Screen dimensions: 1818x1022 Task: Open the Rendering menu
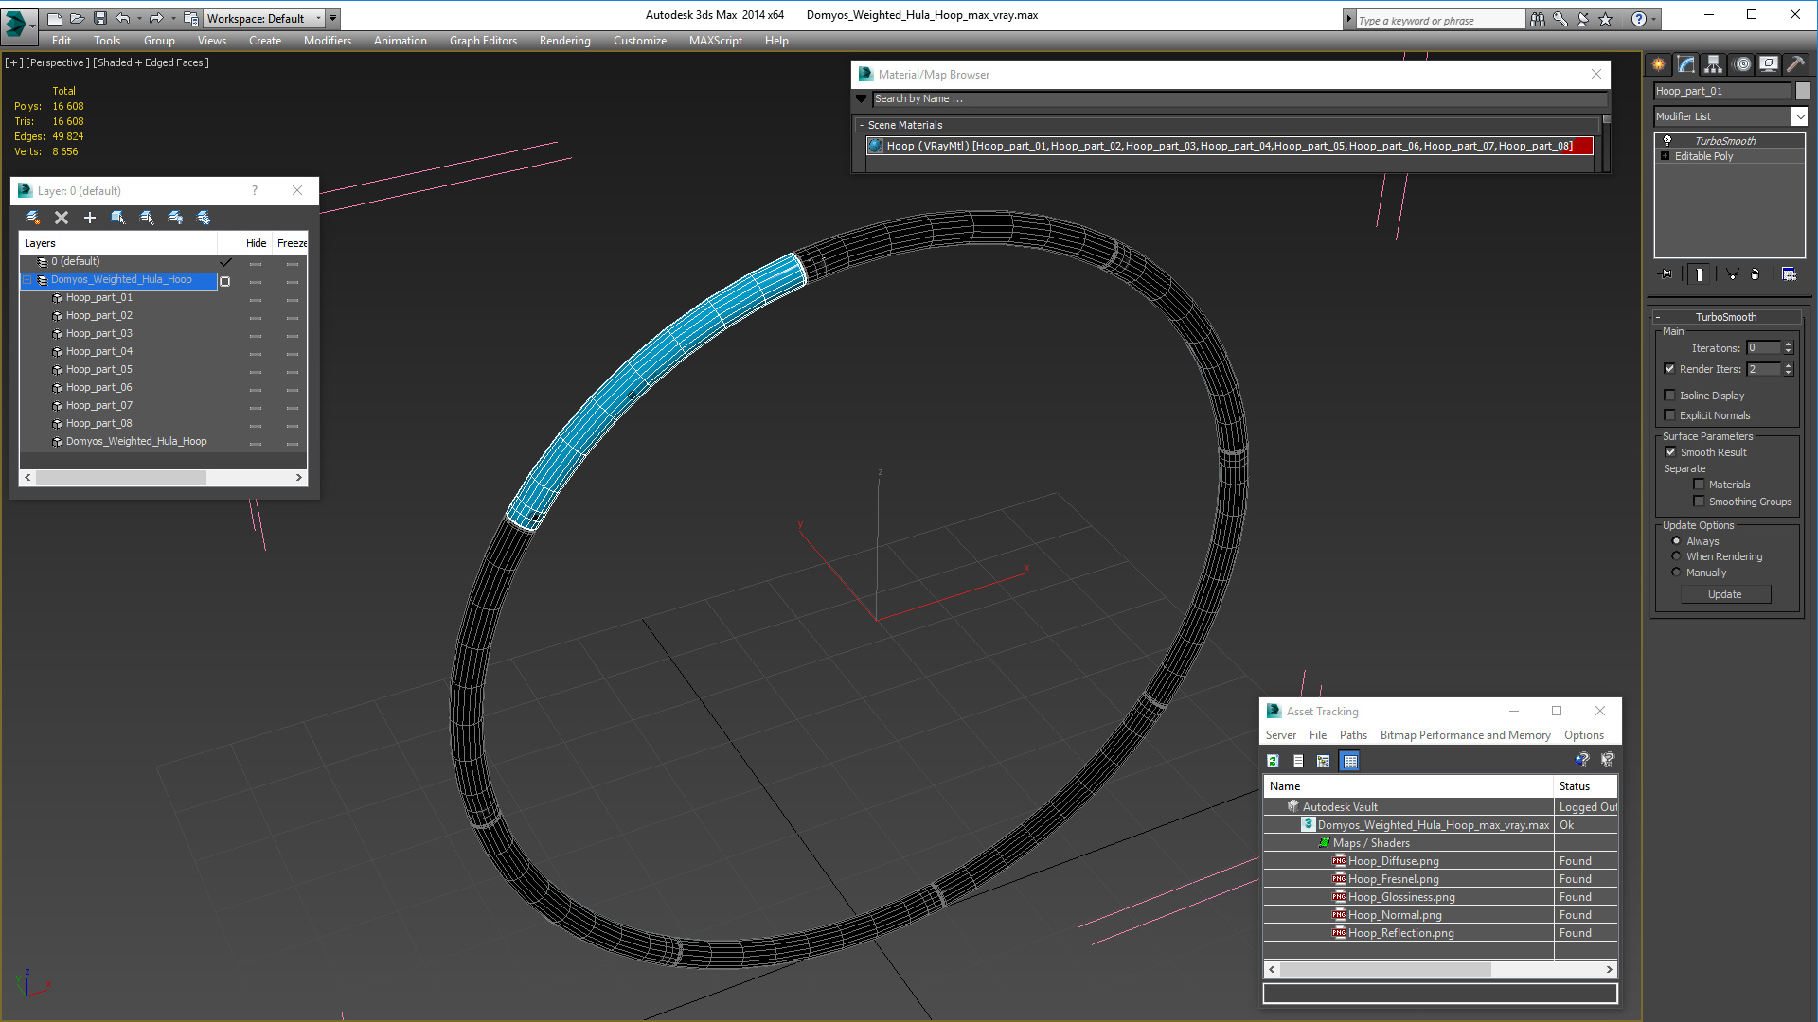564,41
